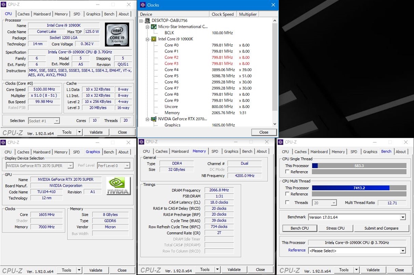
Task: Click the NVIDIA logo in Graphics window
Action: (x=118, y=186)
